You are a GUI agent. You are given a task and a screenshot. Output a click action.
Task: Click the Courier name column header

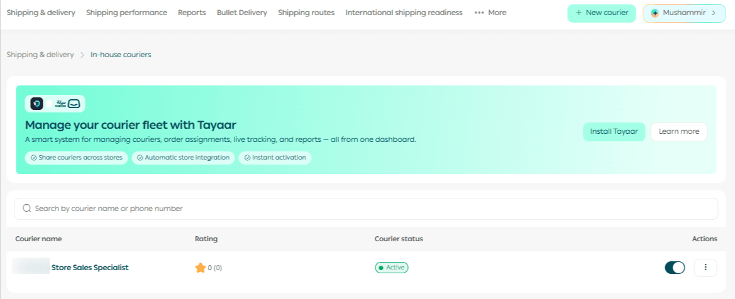38,239
